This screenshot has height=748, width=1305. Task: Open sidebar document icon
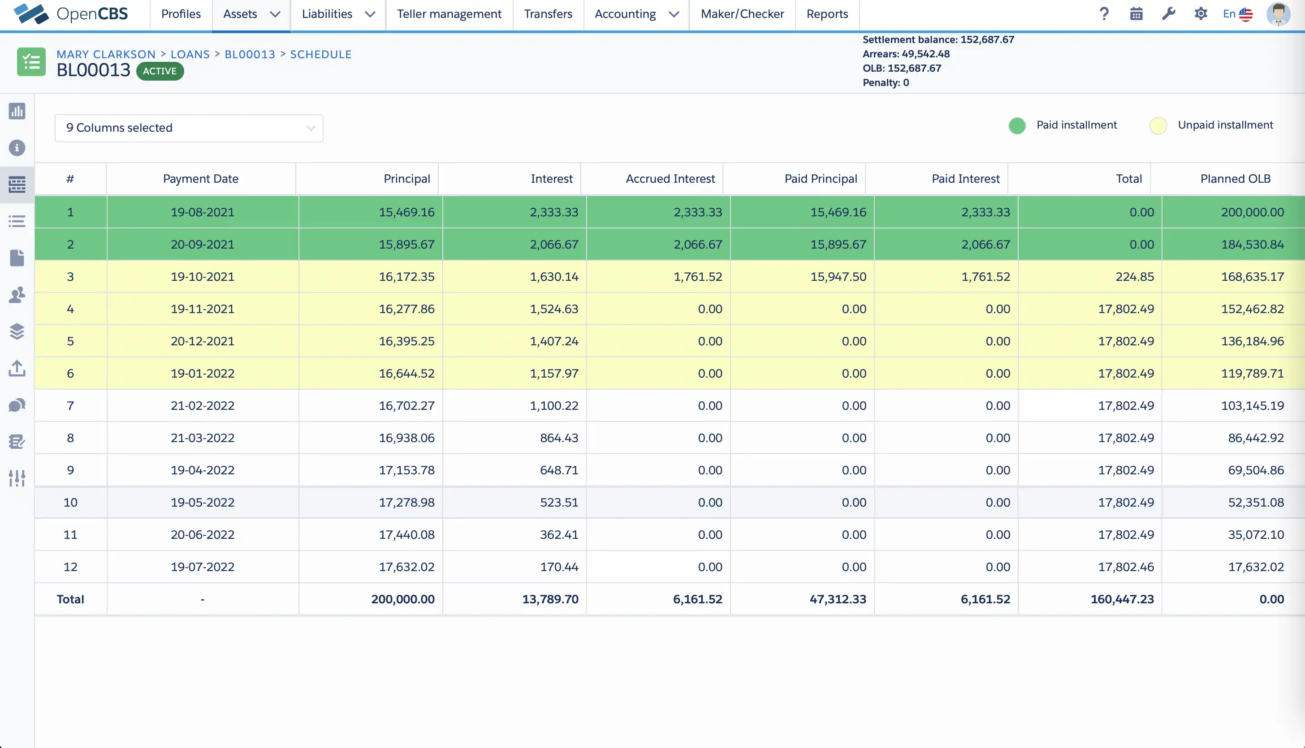coord(17,258)
